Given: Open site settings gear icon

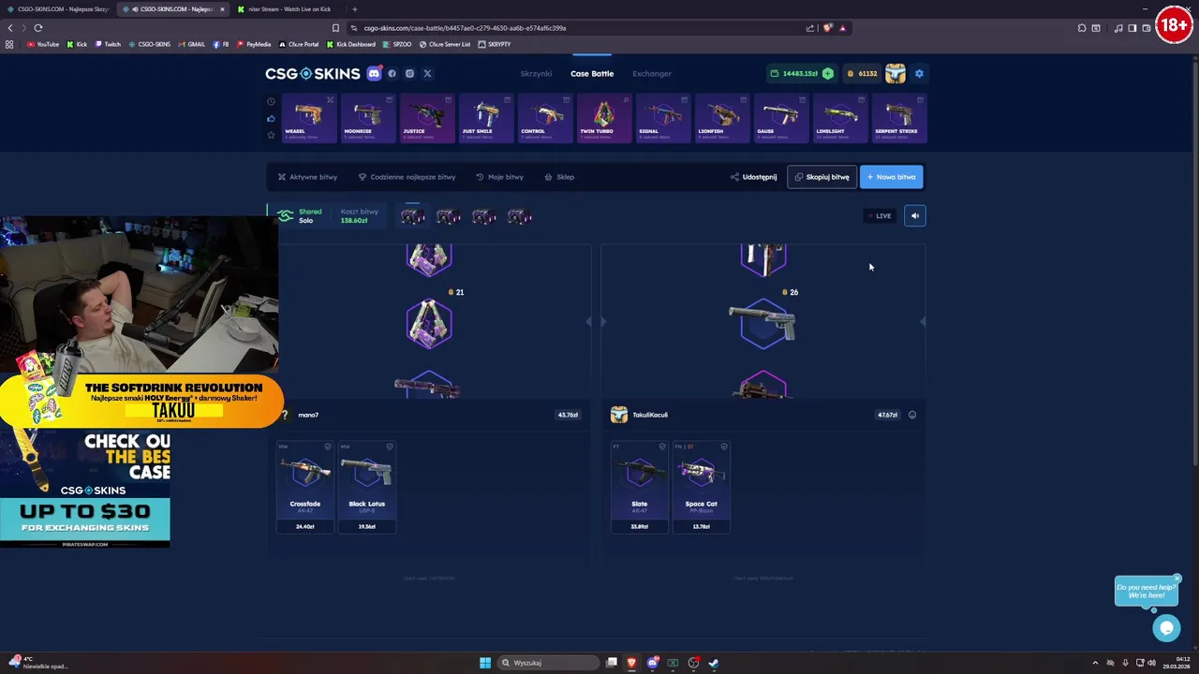Looking at the screenshot, I should coord(919,73).
